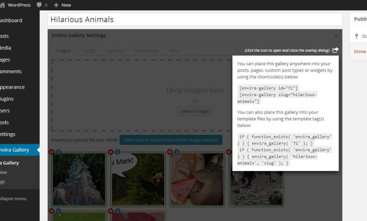Open info for the 'Hi Mark' bear image
Screen dimensions: 367x221
coord(118,152)
